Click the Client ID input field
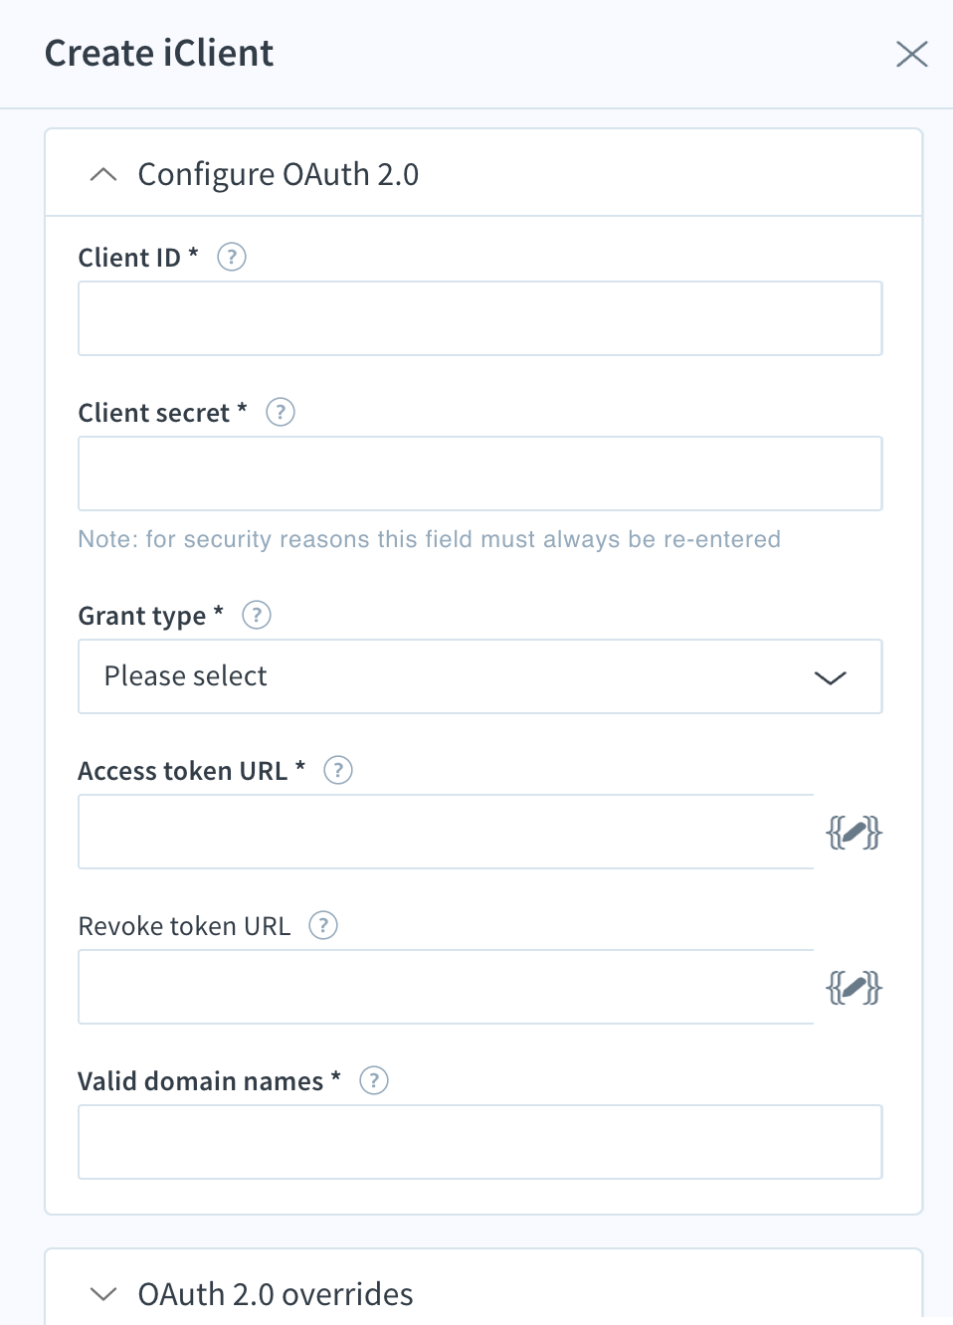The image size is (953, 1325). click(480, 318)
